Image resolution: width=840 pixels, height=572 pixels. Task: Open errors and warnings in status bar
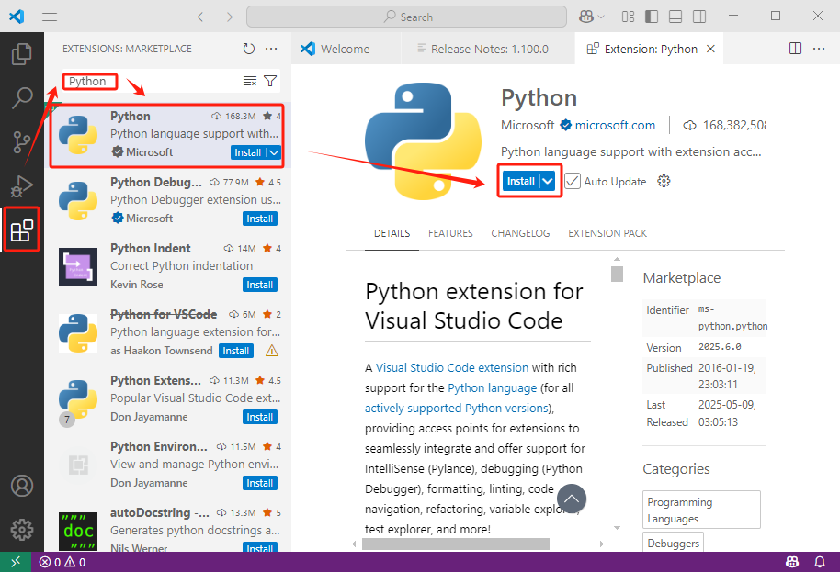(x=62, y=563)
